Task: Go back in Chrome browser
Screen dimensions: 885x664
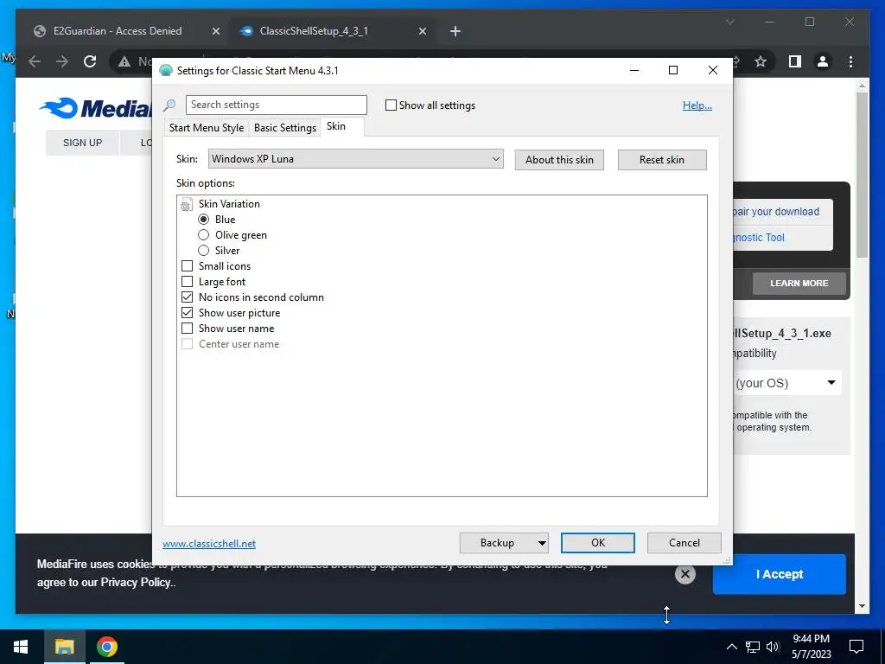Action: pyautogui.click(x=35, y=61)
